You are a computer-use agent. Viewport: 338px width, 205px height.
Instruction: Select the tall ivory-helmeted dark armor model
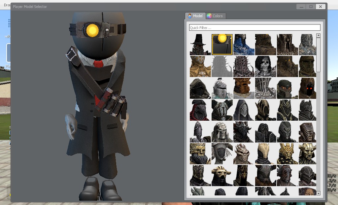[x=266, y=154]
